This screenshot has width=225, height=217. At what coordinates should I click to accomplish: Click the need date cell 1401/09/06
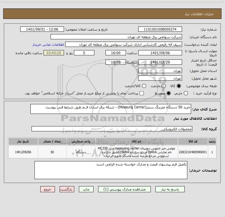click(23, 152)
